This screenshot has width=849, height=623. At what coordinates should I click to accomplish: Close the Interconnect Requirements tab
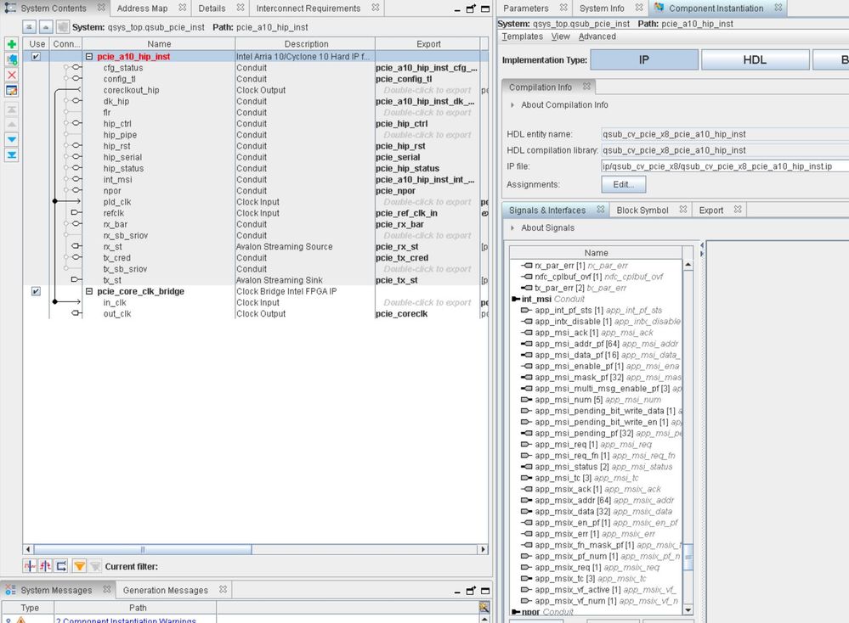coord(376,8)
